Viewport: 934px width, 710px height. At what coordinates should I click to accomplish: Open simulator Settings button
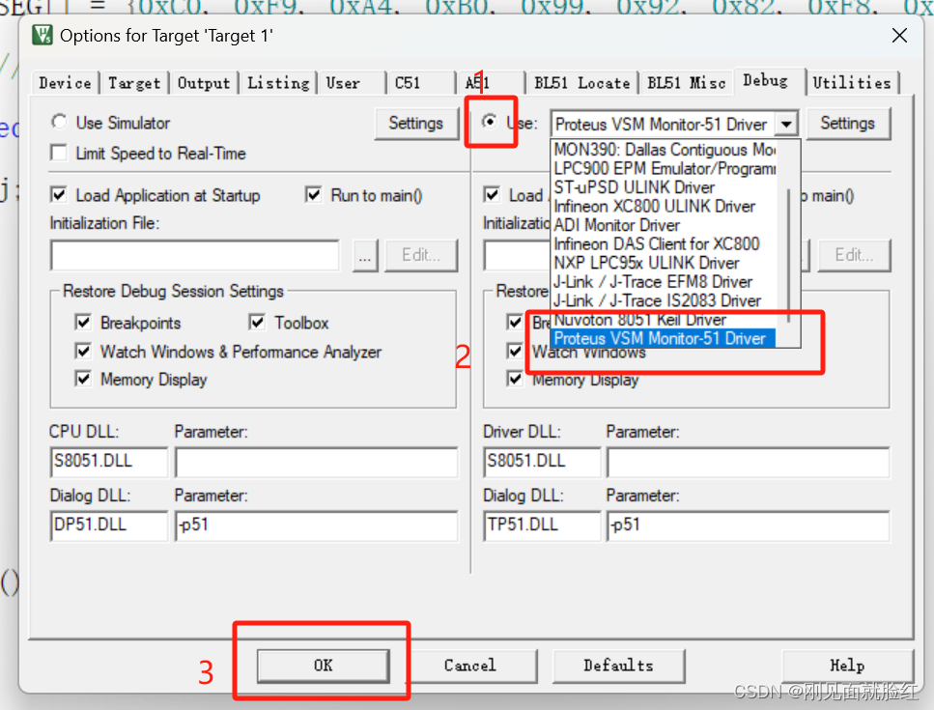[x=416, y=124]
